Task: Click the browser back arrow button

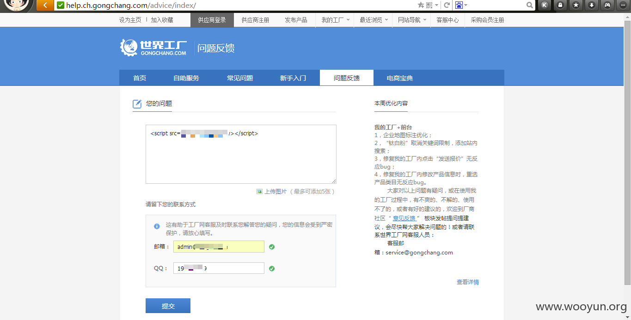Action: tap(45, 5)
